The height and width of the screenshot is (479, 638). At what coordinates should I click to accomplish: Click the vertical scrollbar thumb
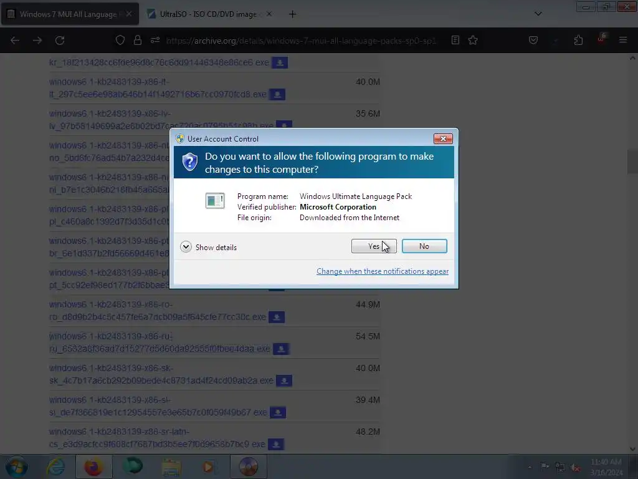pyautogui.click(x=632, y=162)
